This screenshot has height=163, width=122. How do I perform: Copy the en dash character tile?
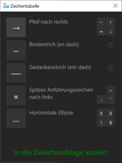pyautogui.click(x=16, y=50)
